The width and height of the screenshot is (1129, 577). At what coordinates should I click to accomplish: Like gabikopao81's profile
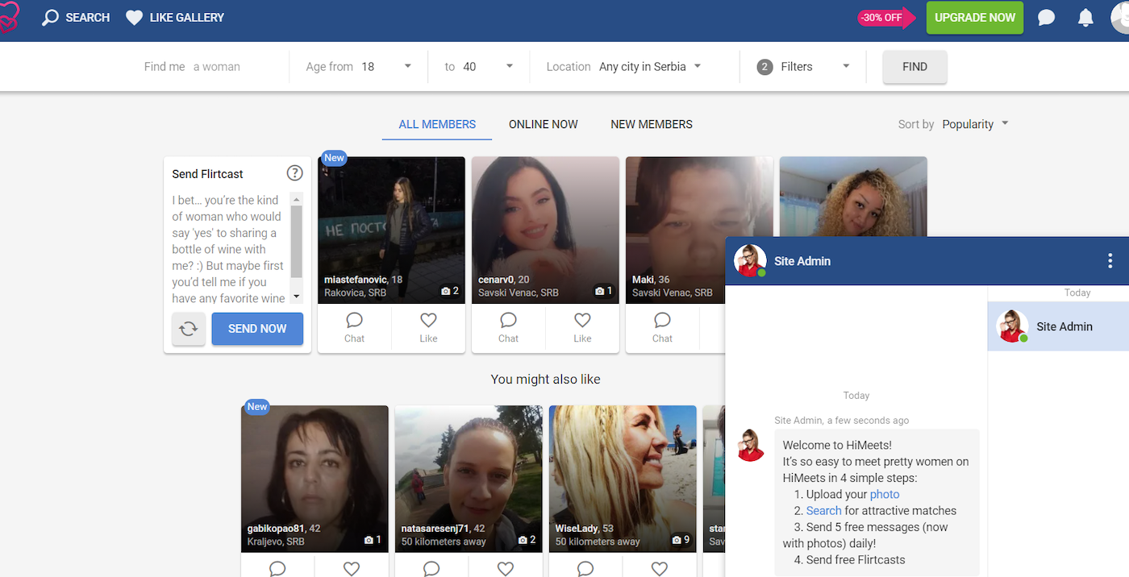point(352,567)
